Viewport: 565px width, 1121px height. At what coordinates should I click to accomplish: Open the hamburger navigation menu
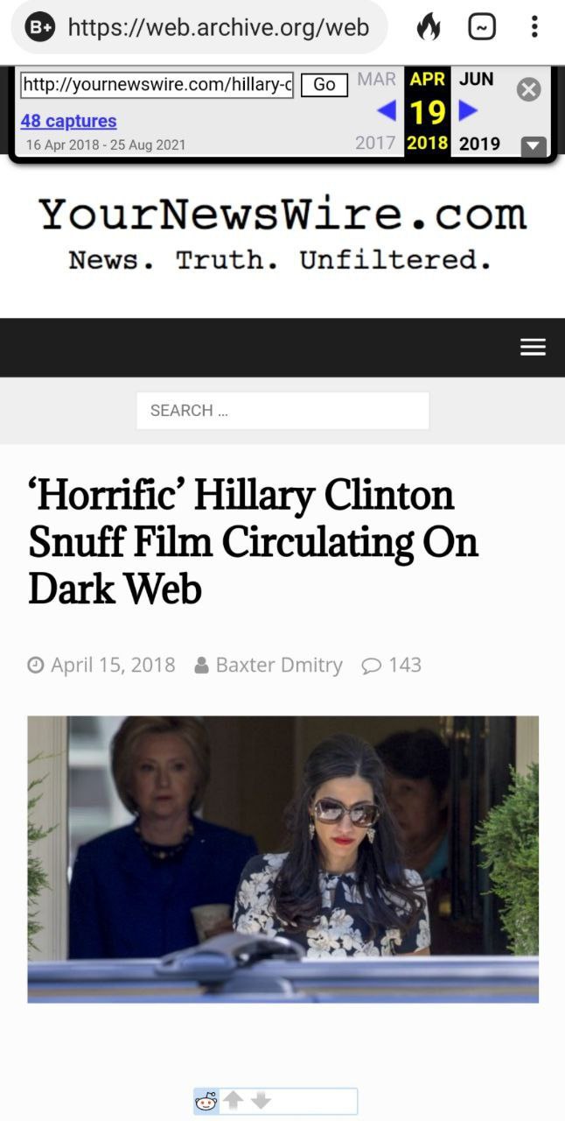(533, 348)
